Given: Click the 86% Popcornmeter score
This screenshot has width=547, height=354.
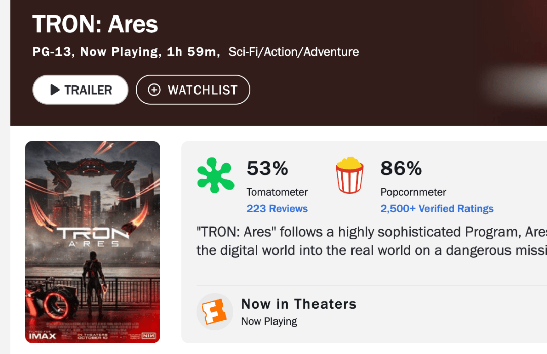Looking at the screenshot, I should point(401,168).
